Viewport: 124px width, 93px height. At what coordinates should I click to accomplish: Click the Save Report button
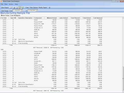point(5,7)
